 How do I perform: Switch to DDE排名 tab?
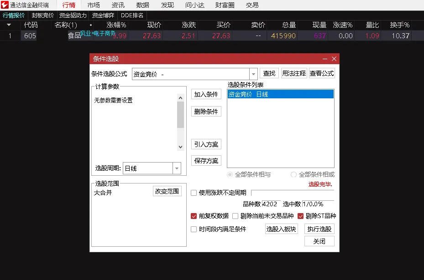pos(132,15)
